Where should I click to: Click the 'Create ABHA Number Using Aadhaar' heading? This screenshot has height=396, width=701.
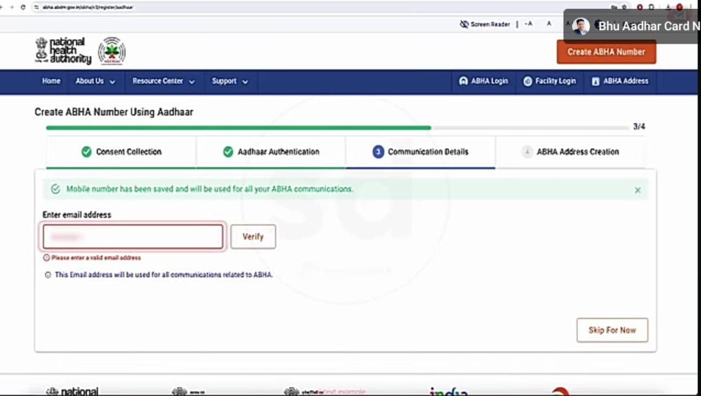[114, 112]
